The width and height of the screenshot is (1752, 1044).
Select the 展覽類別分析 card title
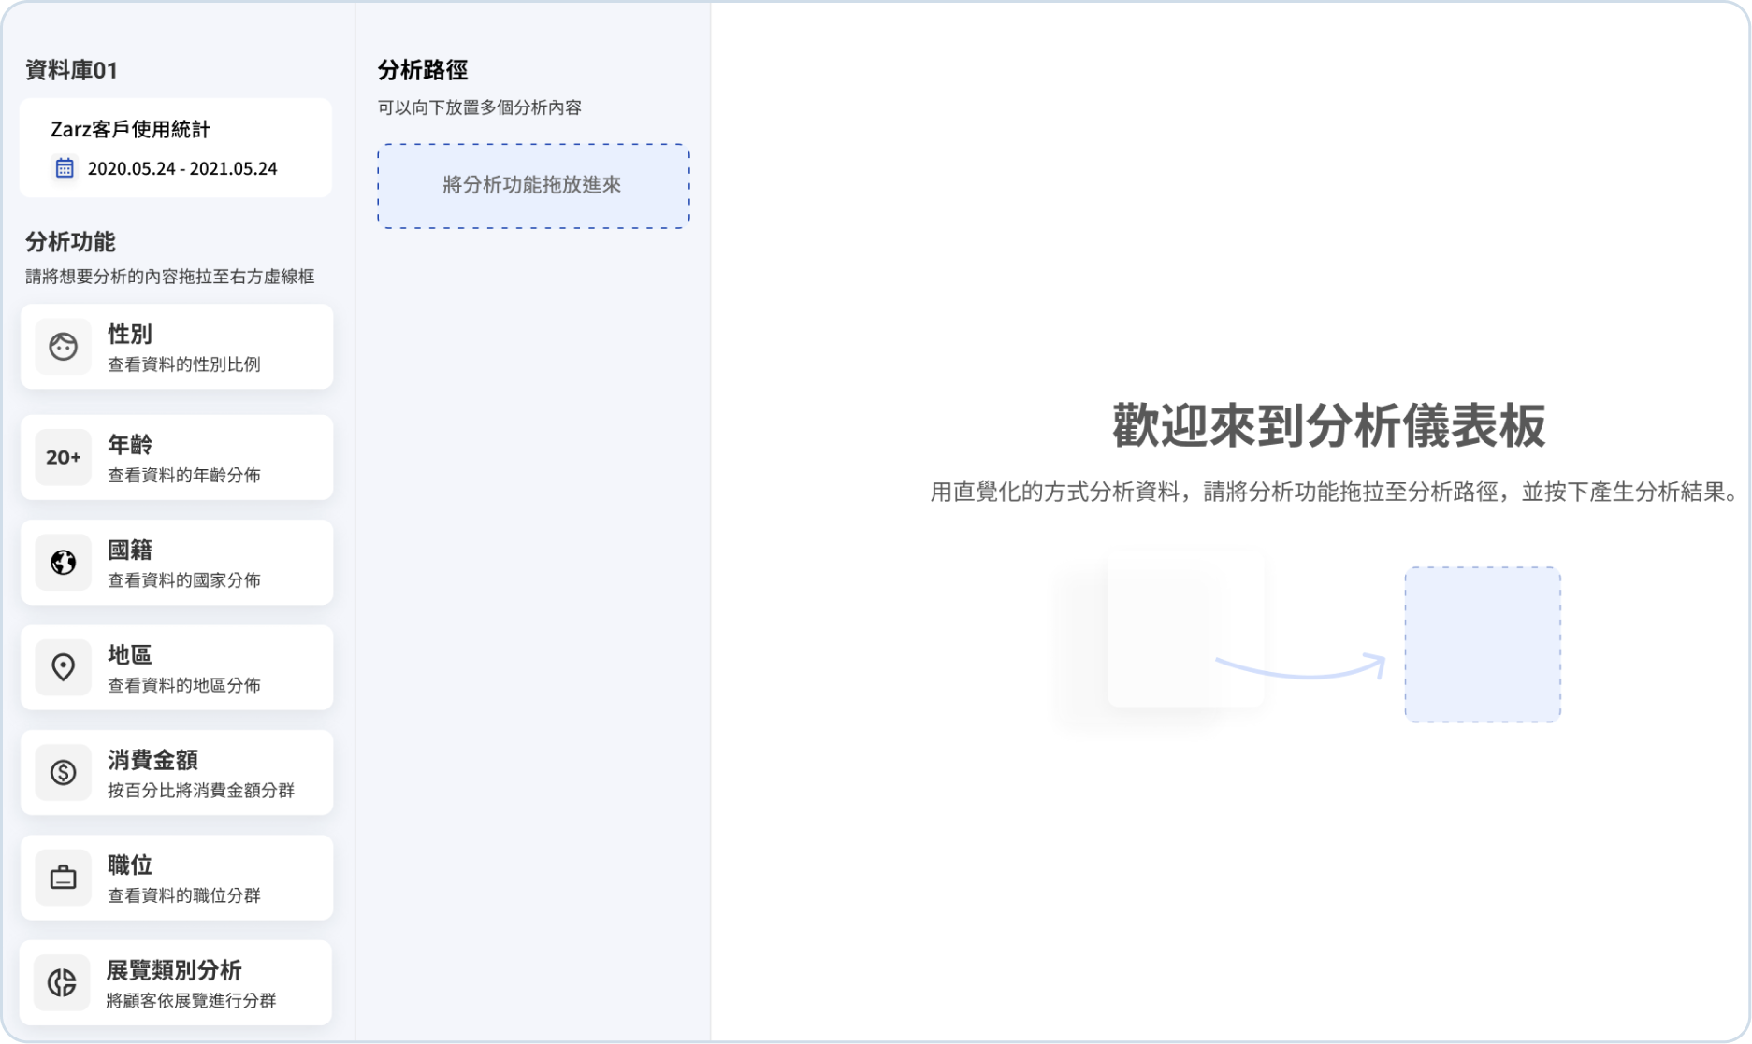[x=174, y=970]
